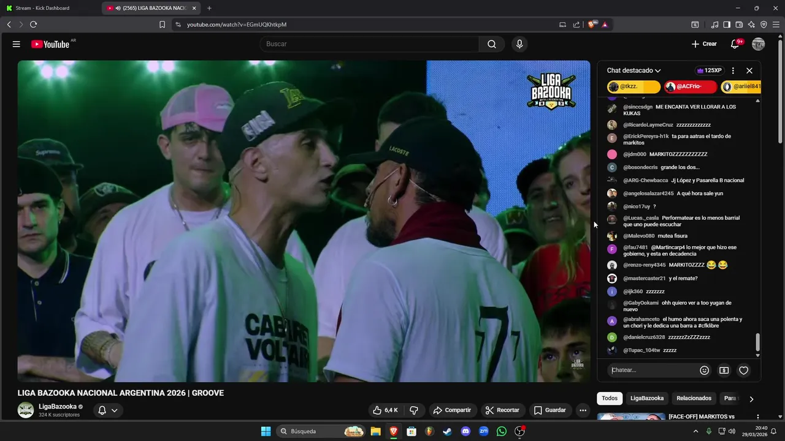Click the taskbar Búsqueda search box
785x441 pixels.
pos(321,431)
